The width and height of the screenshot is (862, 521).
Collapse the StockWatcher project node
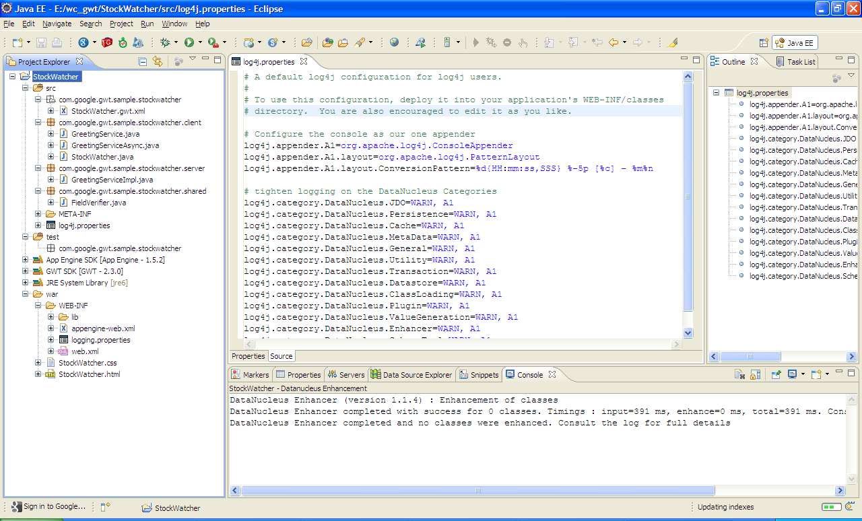13,77
